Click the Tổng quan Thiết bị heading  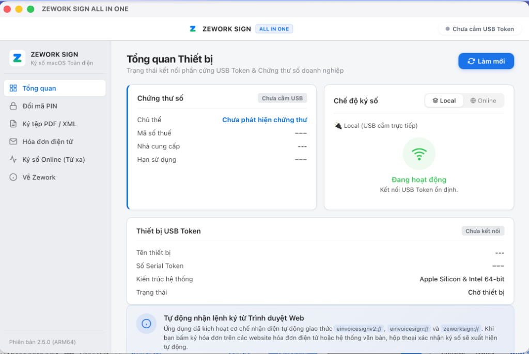click(169, 59)
